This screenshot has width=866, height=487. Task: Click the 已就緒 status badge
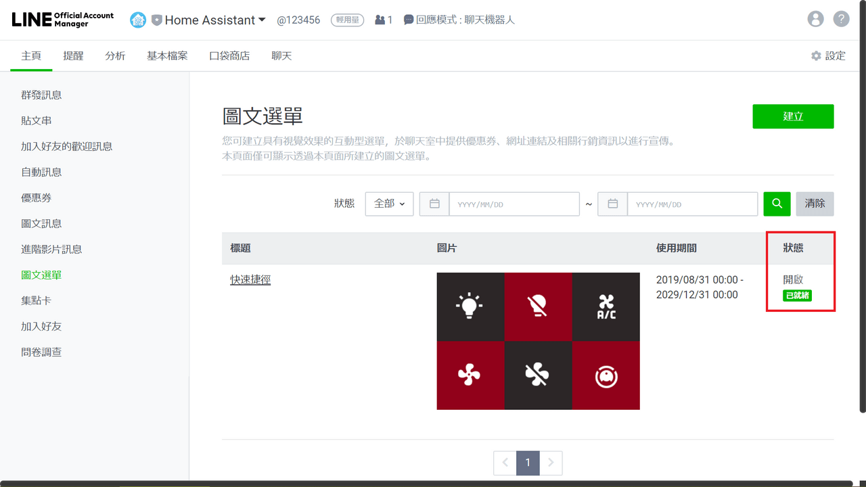[x=797, y=296]
